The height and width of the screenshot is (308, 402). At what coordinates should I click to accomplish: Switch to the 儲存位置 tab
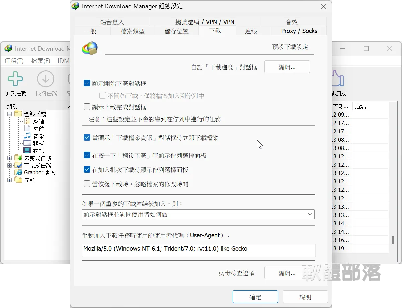tap(177, 31)
